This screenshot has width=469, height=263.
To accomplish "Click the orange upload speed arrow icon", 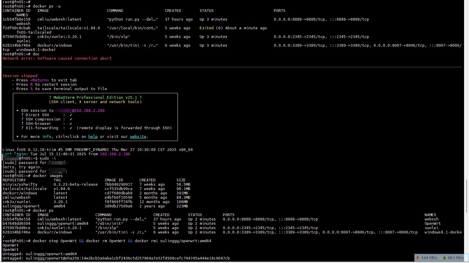I will click(418, 257).
